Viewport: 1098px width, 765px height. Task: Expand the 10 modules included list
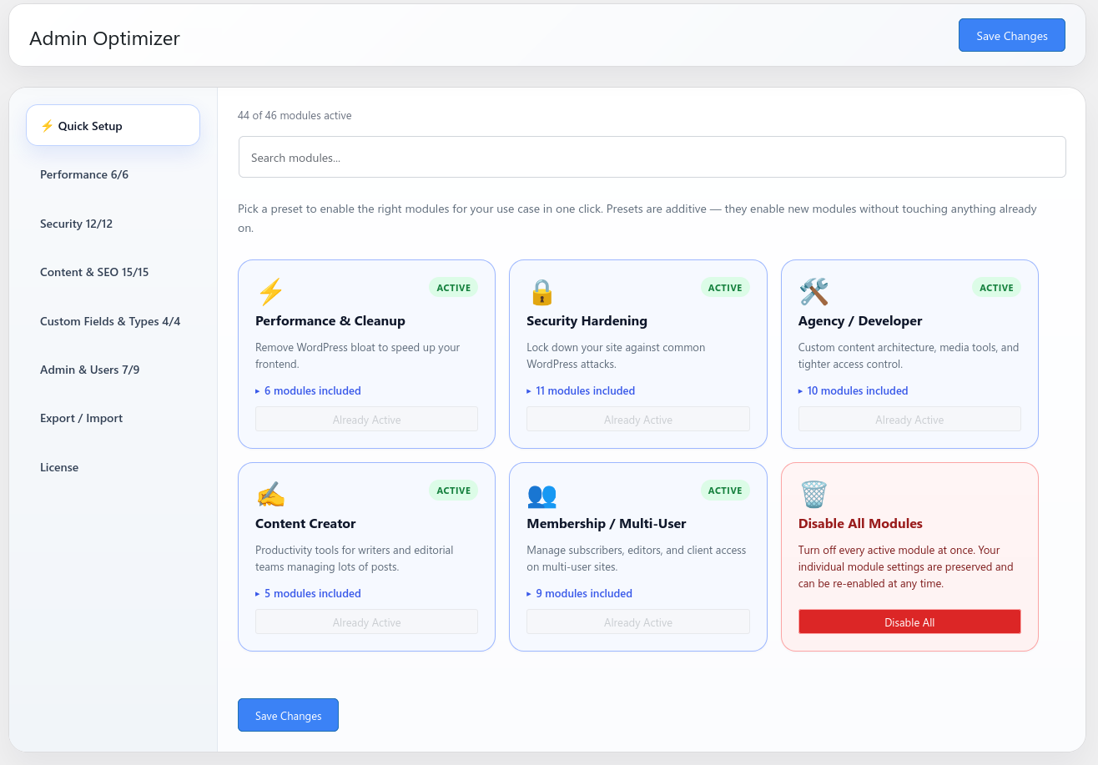coord(853,390)
